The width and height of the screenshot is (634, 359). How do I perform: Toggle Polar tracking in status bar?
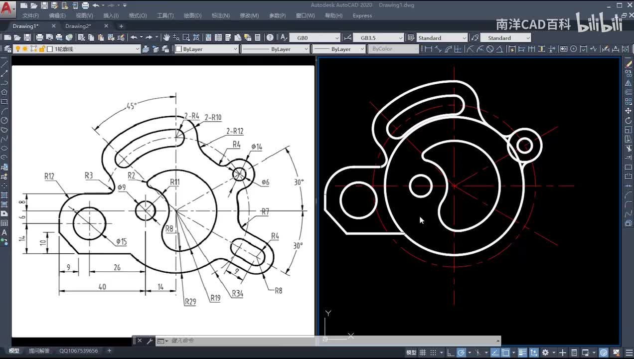(461, 353)
